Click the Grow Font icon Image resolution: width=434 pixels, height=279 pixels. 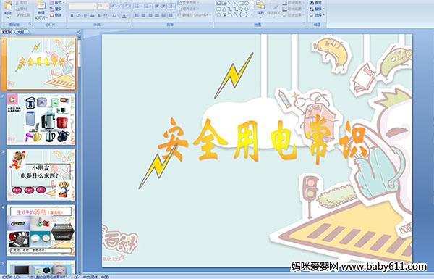[x=114, y=6]
